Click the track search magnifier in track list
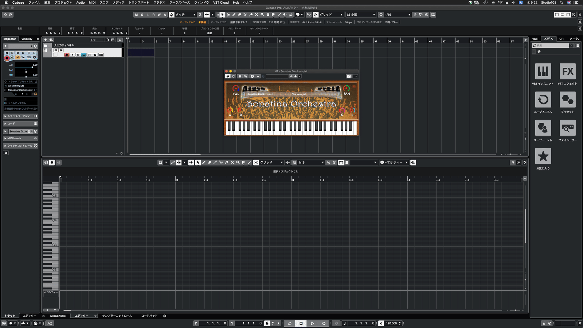Image resolution: width=583 pixels, height=328 pixels. click(120, 40)
